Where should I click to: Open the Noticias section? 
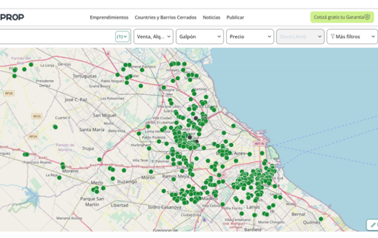[211, 17]
